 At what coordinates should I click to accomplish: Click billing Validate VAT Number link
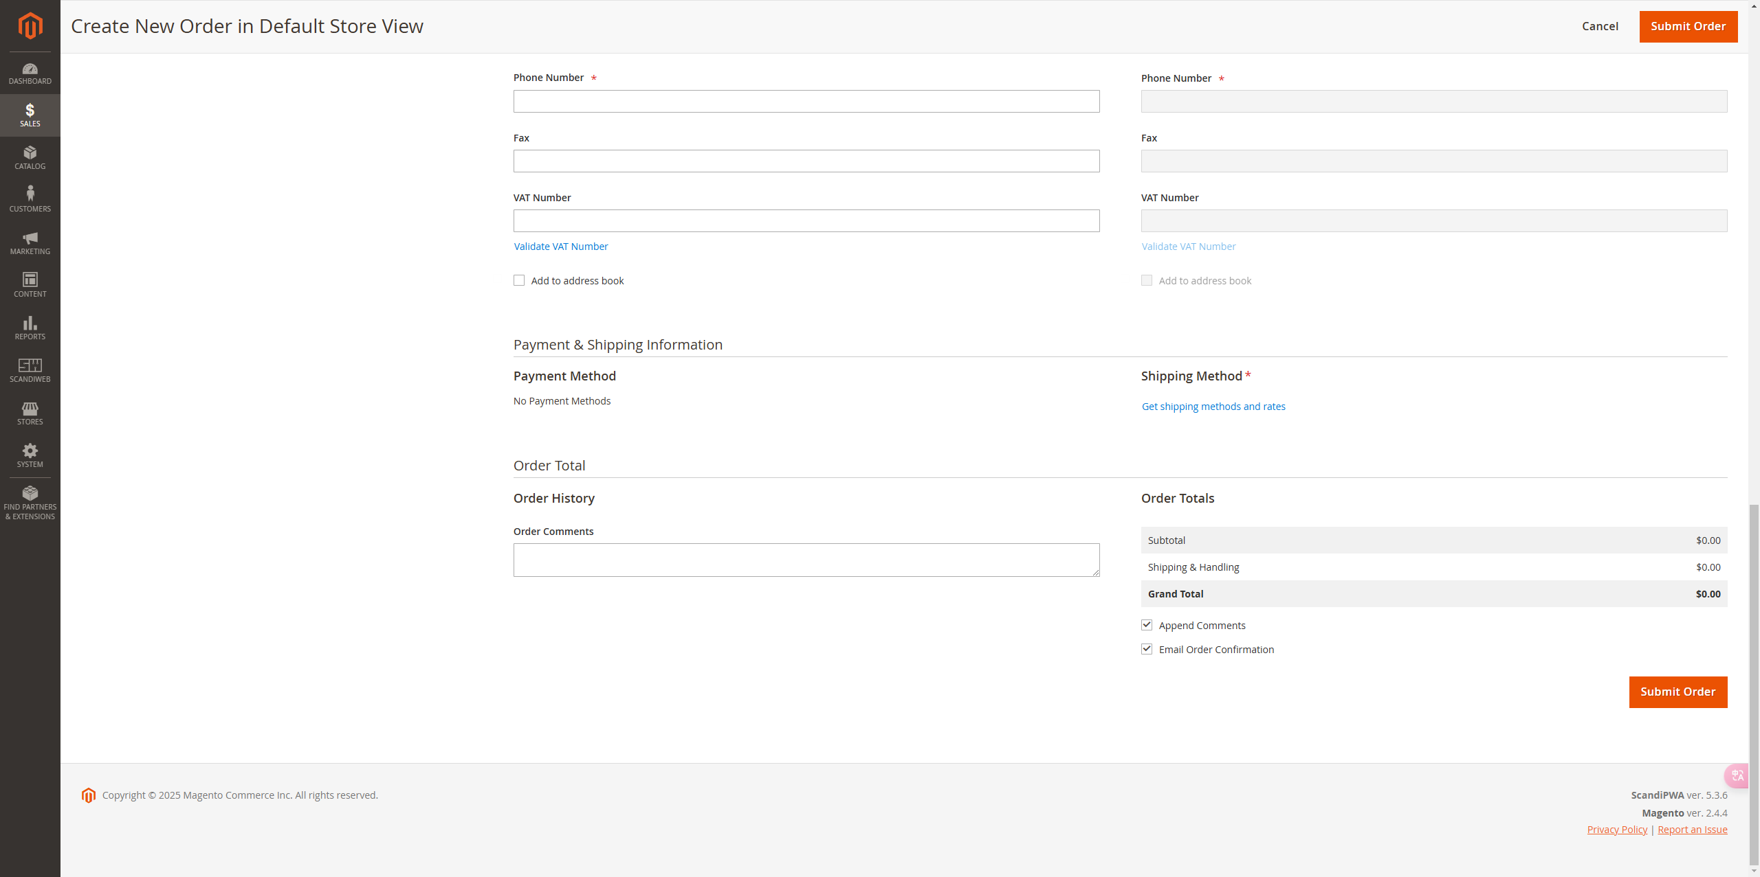coord(560,247)
